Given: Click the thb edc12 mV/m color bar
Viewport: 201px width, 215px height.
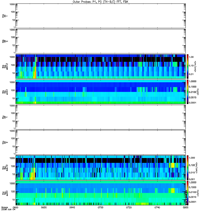Looking at the screenshot, I should 188,66.
